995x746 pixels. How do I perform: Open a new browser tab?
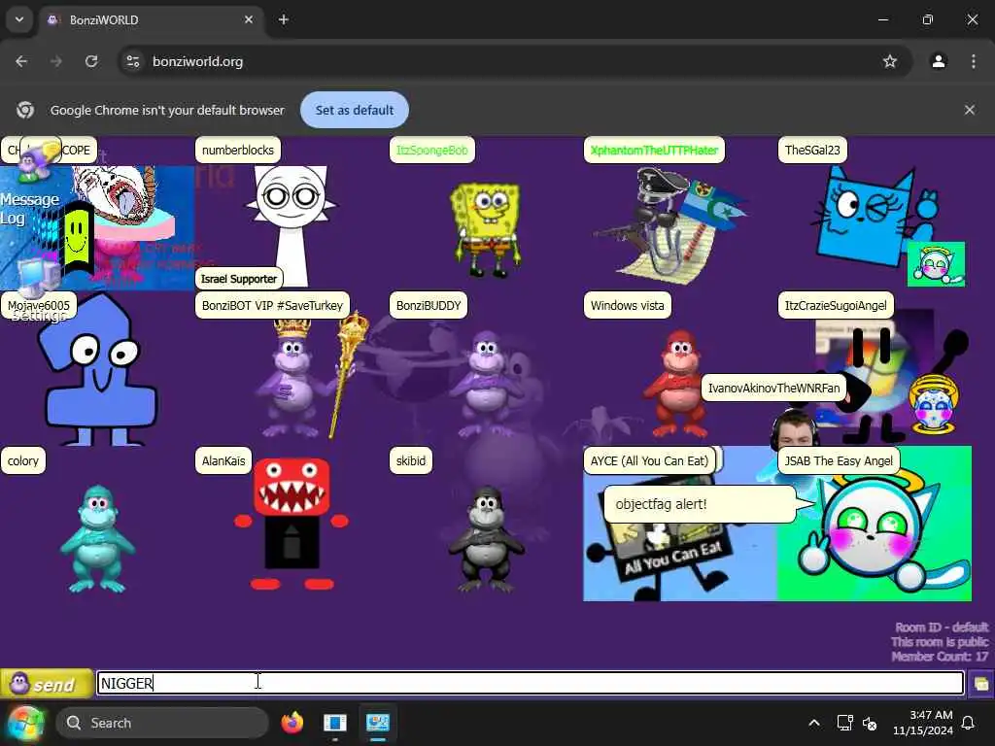[x=284, y=19]
